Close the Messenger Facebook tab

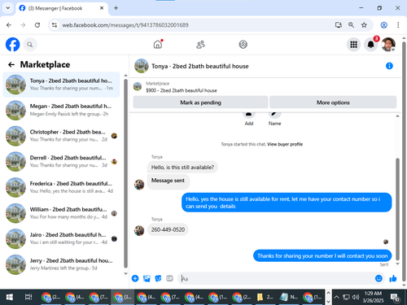point(102,8)
